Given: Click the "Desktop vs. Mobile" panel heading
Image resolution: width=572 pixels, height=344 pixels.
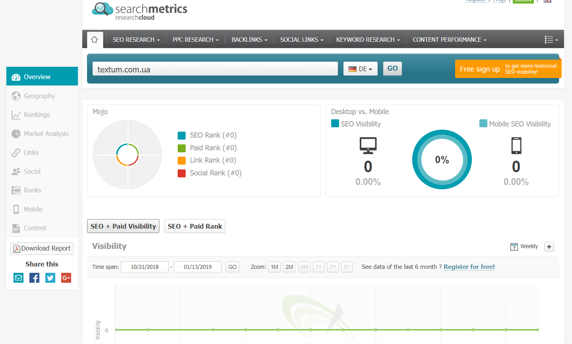Looking at the screenshot, I should pos(360,112).
